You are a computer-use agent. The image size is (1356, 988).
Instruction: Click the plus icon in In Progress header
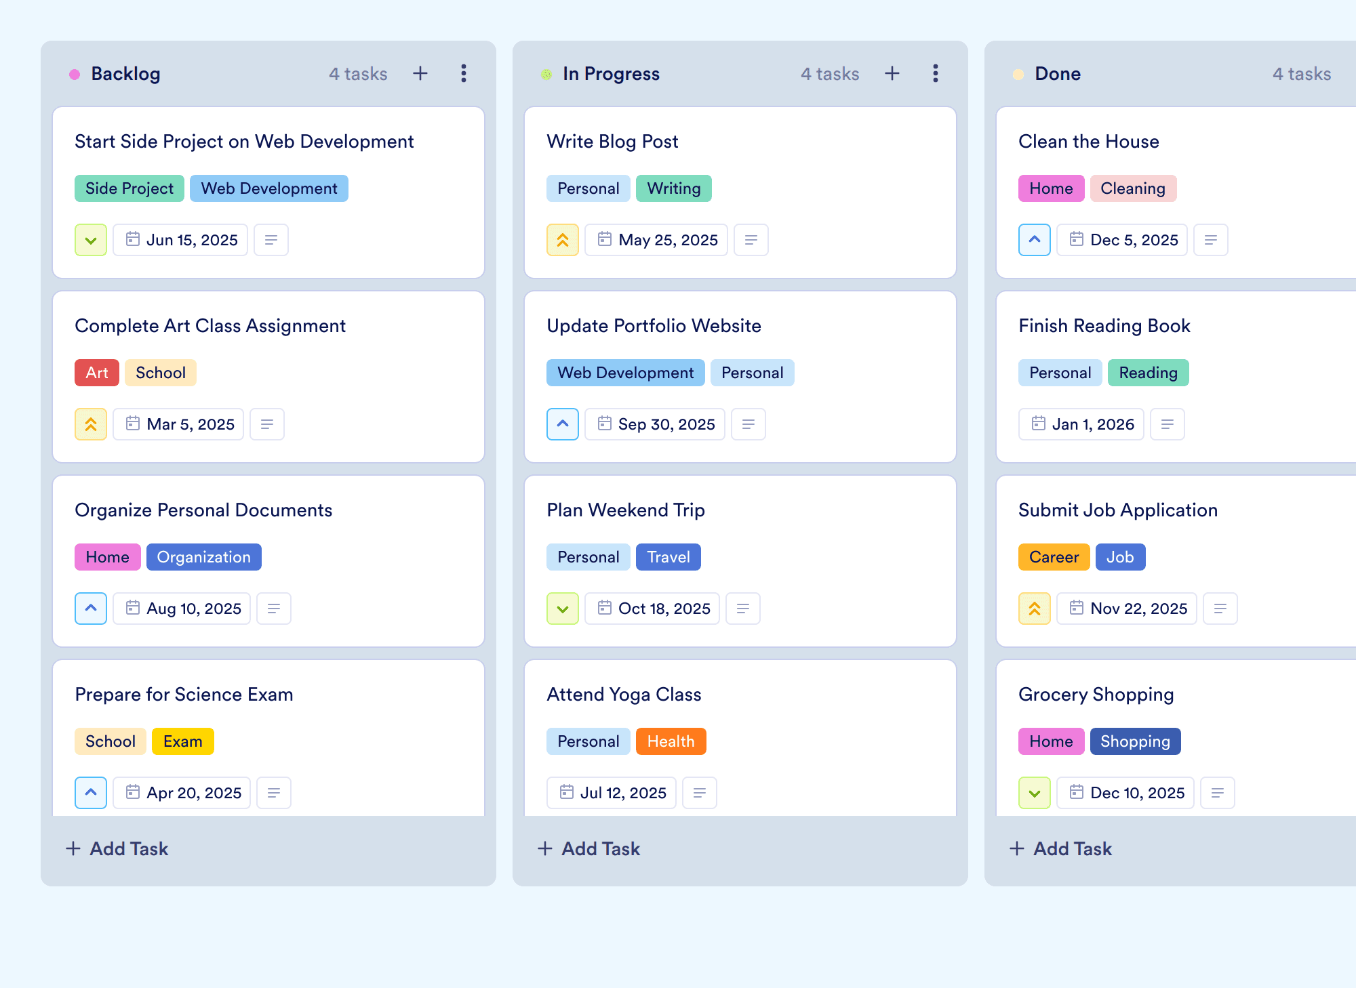coord(892,73)
